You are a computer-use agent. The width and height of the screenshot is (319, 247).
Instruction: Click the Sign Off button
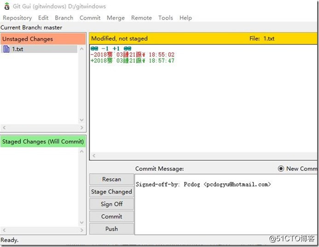pos(111,204)
